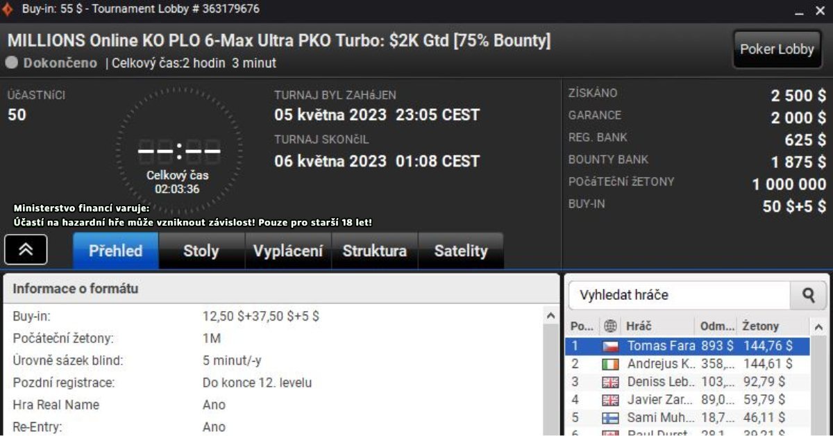Click POČÁTEČNÍ ŽETONY value 1 000 000
Screen dimensions: 833x436
[789, 185]
